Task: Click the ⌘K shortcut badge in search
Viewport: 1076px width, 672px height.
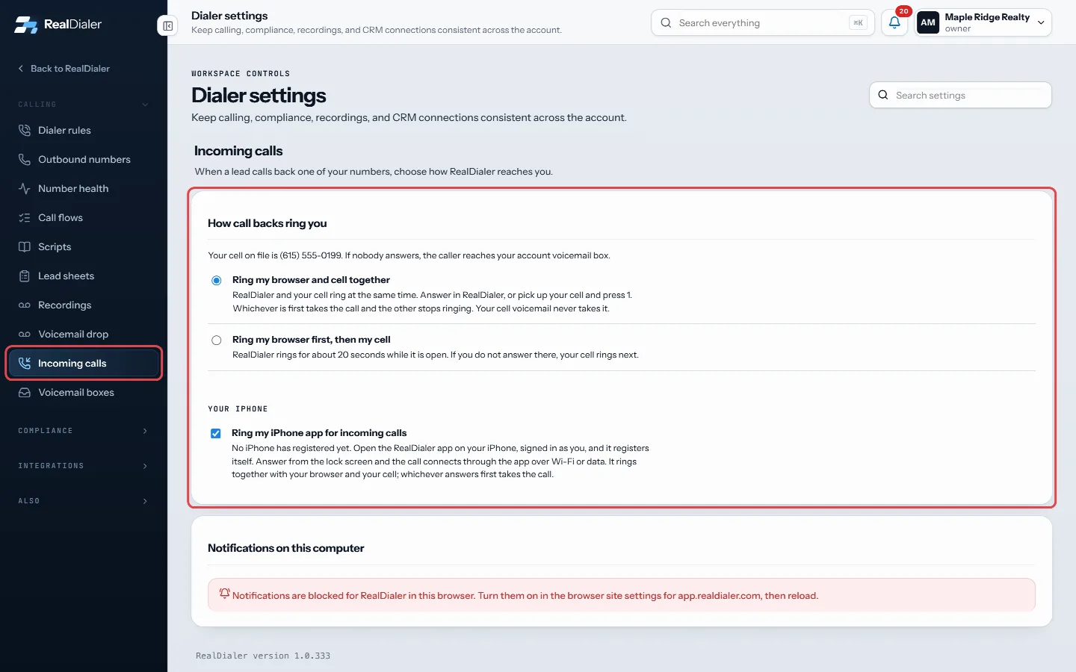Action: [x=858, y=22]
